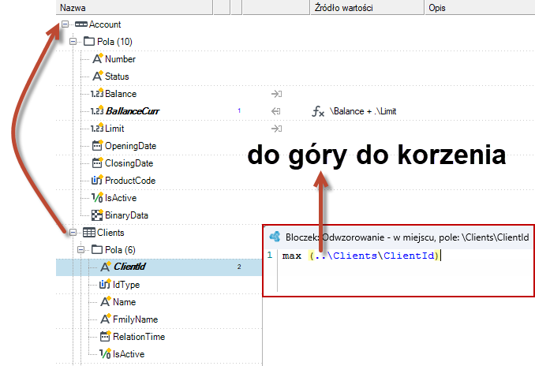Click the fx formula icon on BallanceCurr row
This screenshot has width=535, height=366.
coord(318,111)
